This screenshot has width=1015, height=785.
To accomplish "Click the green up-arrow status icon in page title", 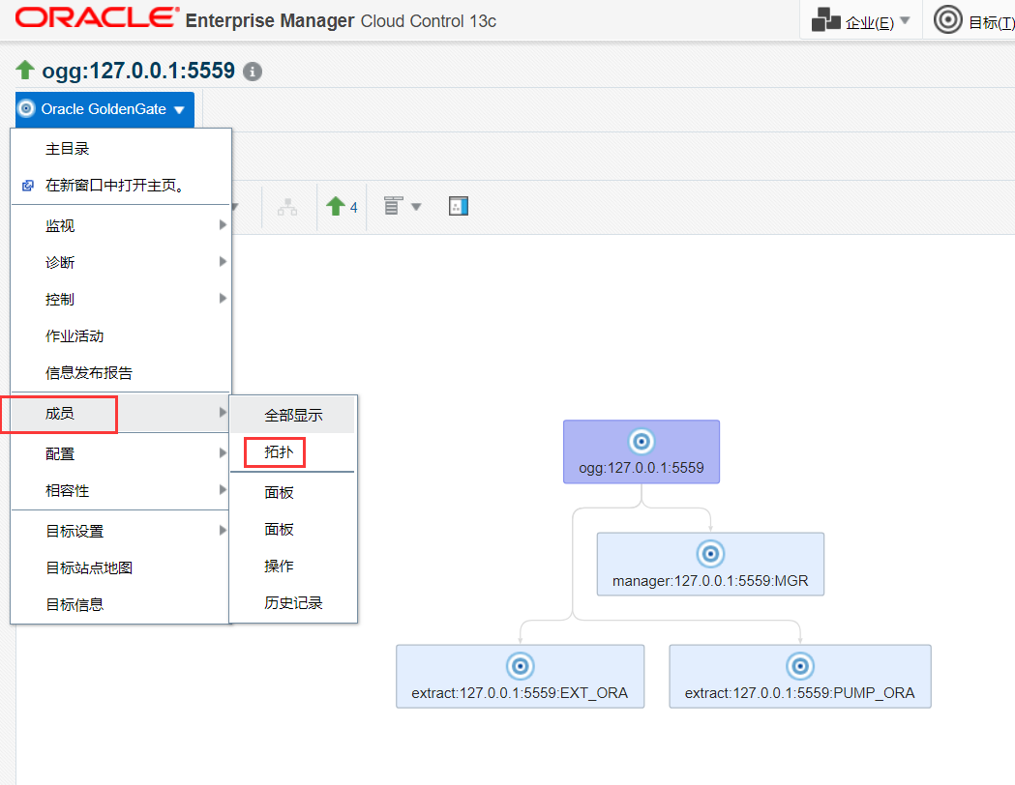I will [25, 70].
